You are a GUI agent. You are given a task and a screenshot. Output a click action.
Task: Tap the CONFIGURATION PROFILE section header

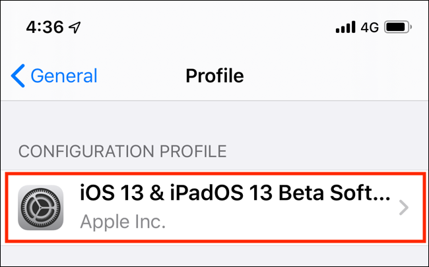122,151
